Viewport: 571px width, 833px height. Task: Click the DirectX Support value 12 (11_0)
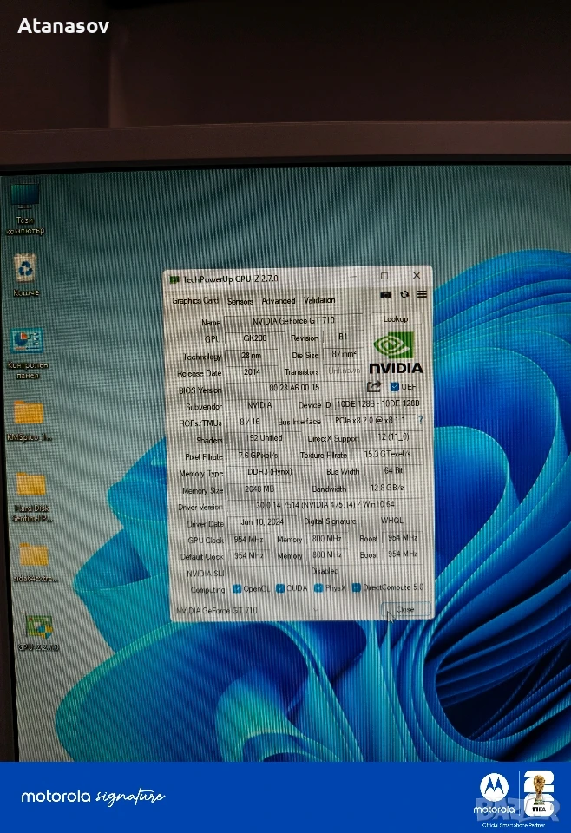tap(393, 436)
